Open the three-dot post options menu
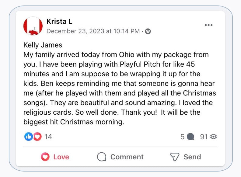The height and width of the screenshot is (177, 241). click(208, 25)
